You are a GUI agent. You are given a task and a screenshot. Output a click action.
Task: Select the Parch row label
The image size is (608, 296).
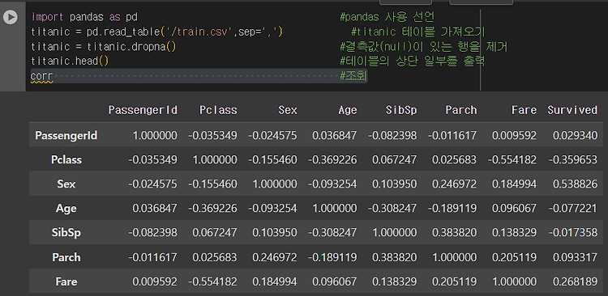[x=66, y=257]
